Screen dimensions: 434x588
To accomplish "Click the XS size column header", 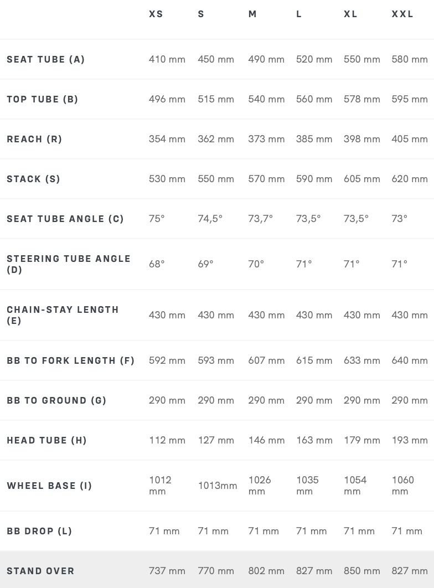I will point(156,14).
